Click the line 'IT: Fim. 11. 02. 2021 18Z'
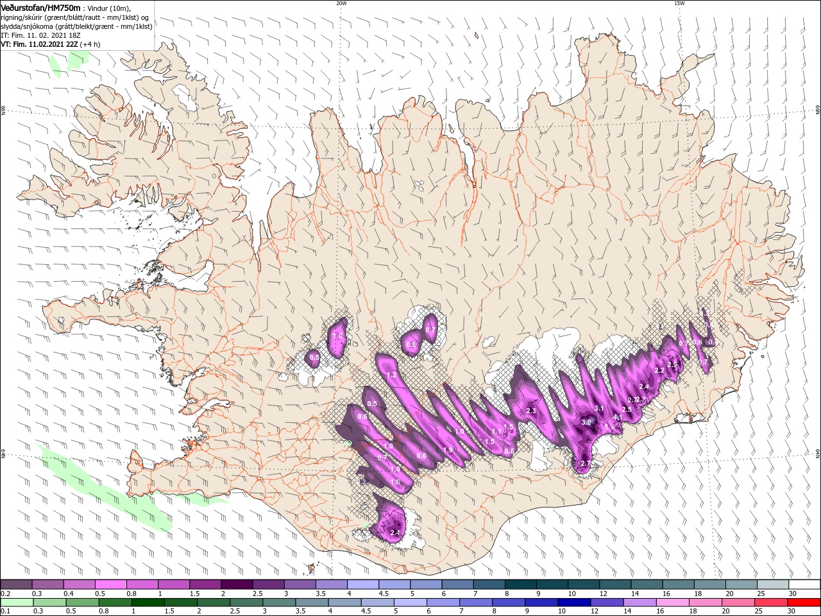The width and height of the screenshot is (821, 616). (x=41, y=35)
